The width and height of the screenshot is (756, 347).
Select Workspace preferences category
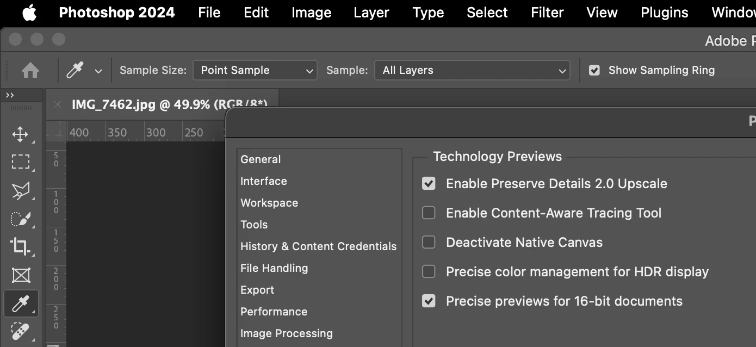(269, 203)
